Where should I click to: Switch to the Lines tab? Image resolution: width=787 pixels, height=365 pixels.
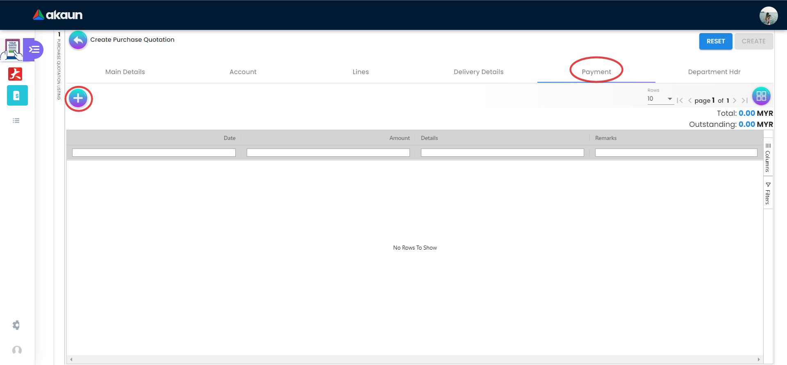pyautogui.click(x=361, y=72)
